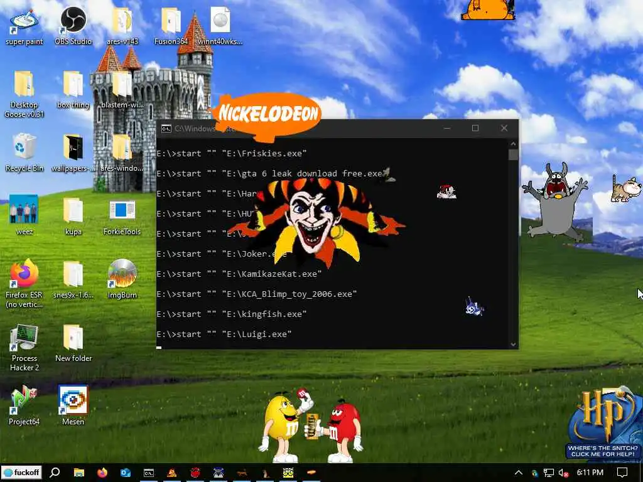Click the Start button labeled fuckoff
This screenshot has width=643, height=482.
21,473
